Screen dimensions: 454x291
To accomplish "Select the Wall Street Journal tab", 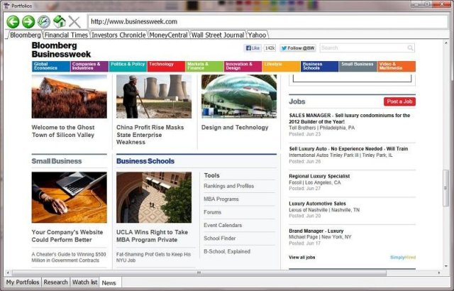I will (218, 35).
